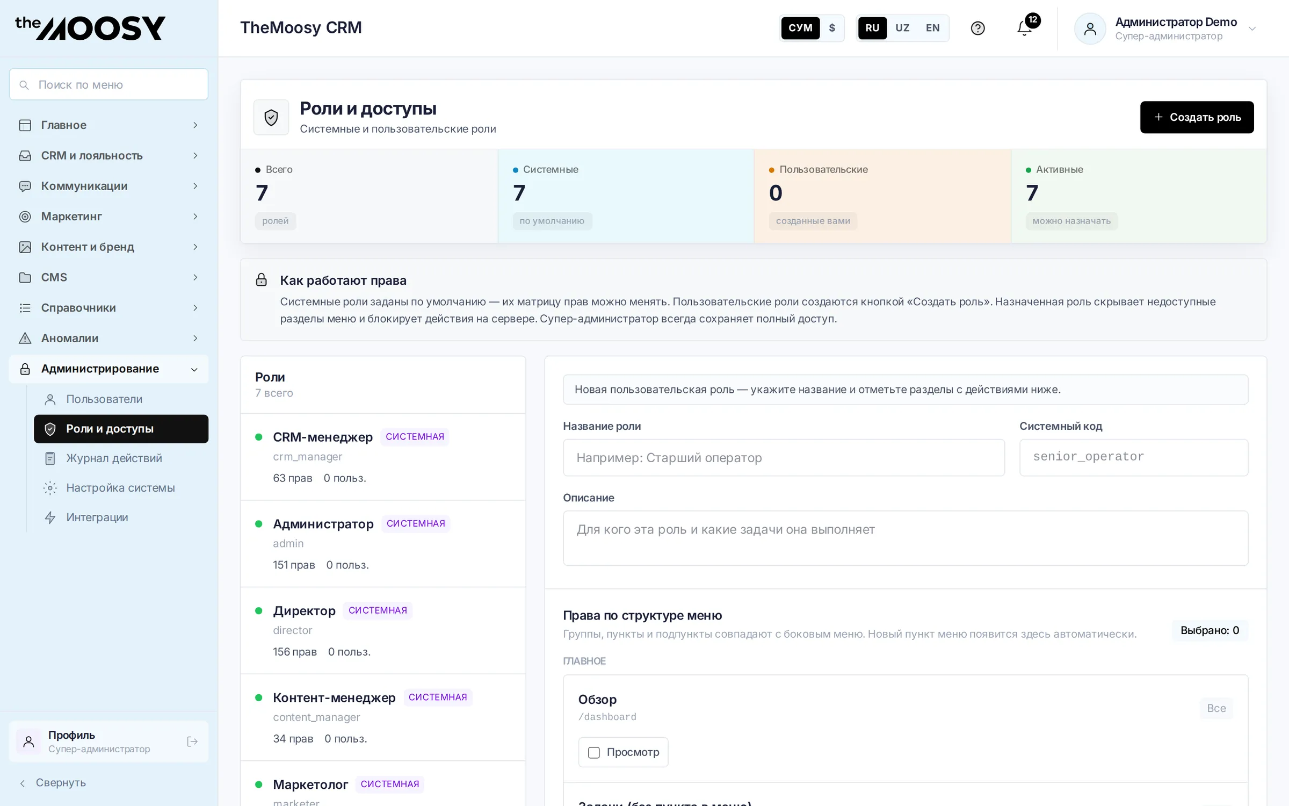Click the CRM и лояльность inbox icon
The image size is (1289, 806).
click(x=25, y=156)
